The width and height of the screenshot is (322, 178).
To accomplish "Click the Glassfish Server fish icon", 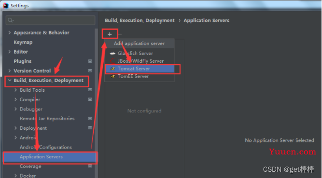I will (112, 54).
